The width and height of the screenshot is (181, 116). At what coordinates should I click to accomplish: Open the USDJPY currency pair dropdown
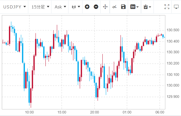click(x=14, y=7)
